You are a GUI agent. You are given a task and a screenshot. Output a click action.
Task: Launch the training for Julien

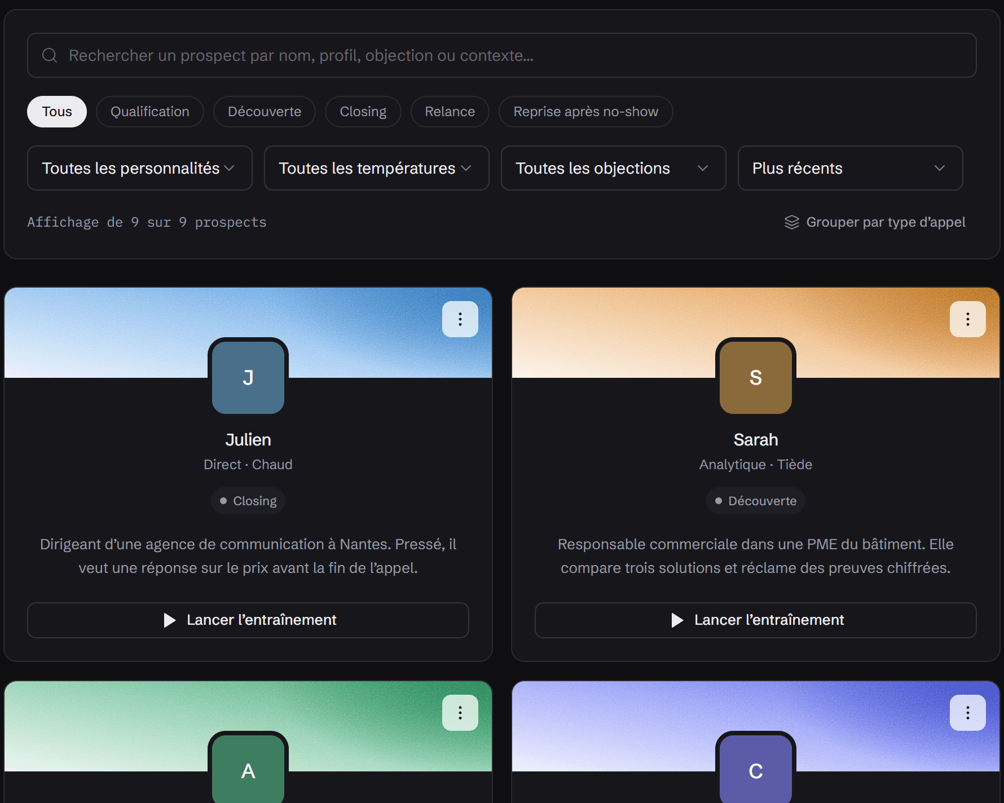click(x=248, y=620)
